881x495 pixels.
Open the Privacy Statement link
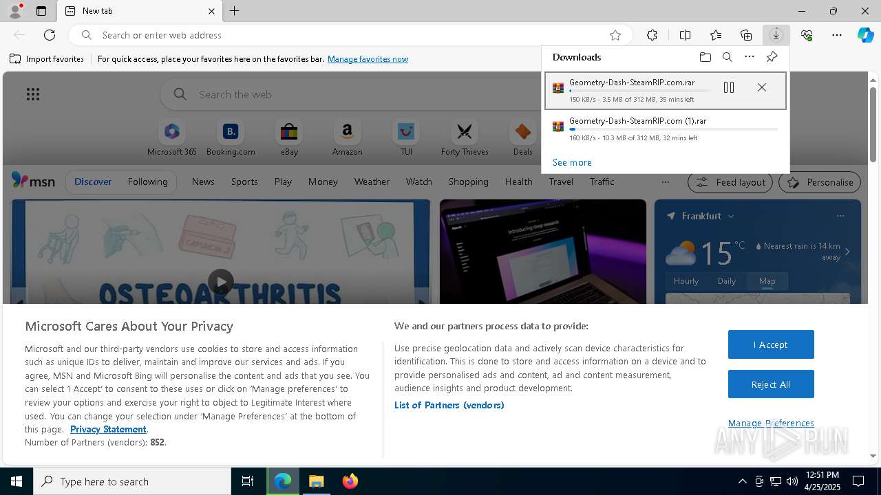coord(108,429)
